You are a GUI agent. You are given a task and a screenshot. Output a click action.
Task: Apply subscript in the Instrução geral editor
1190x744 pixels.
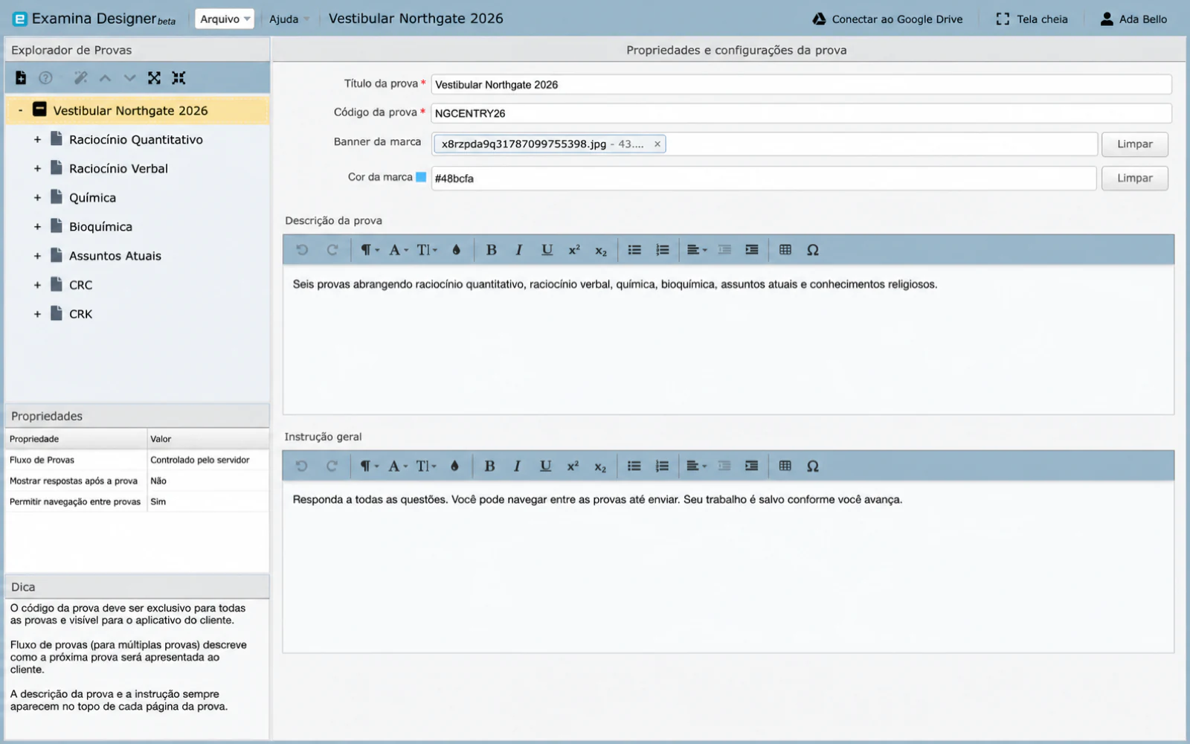click(600, 466)
